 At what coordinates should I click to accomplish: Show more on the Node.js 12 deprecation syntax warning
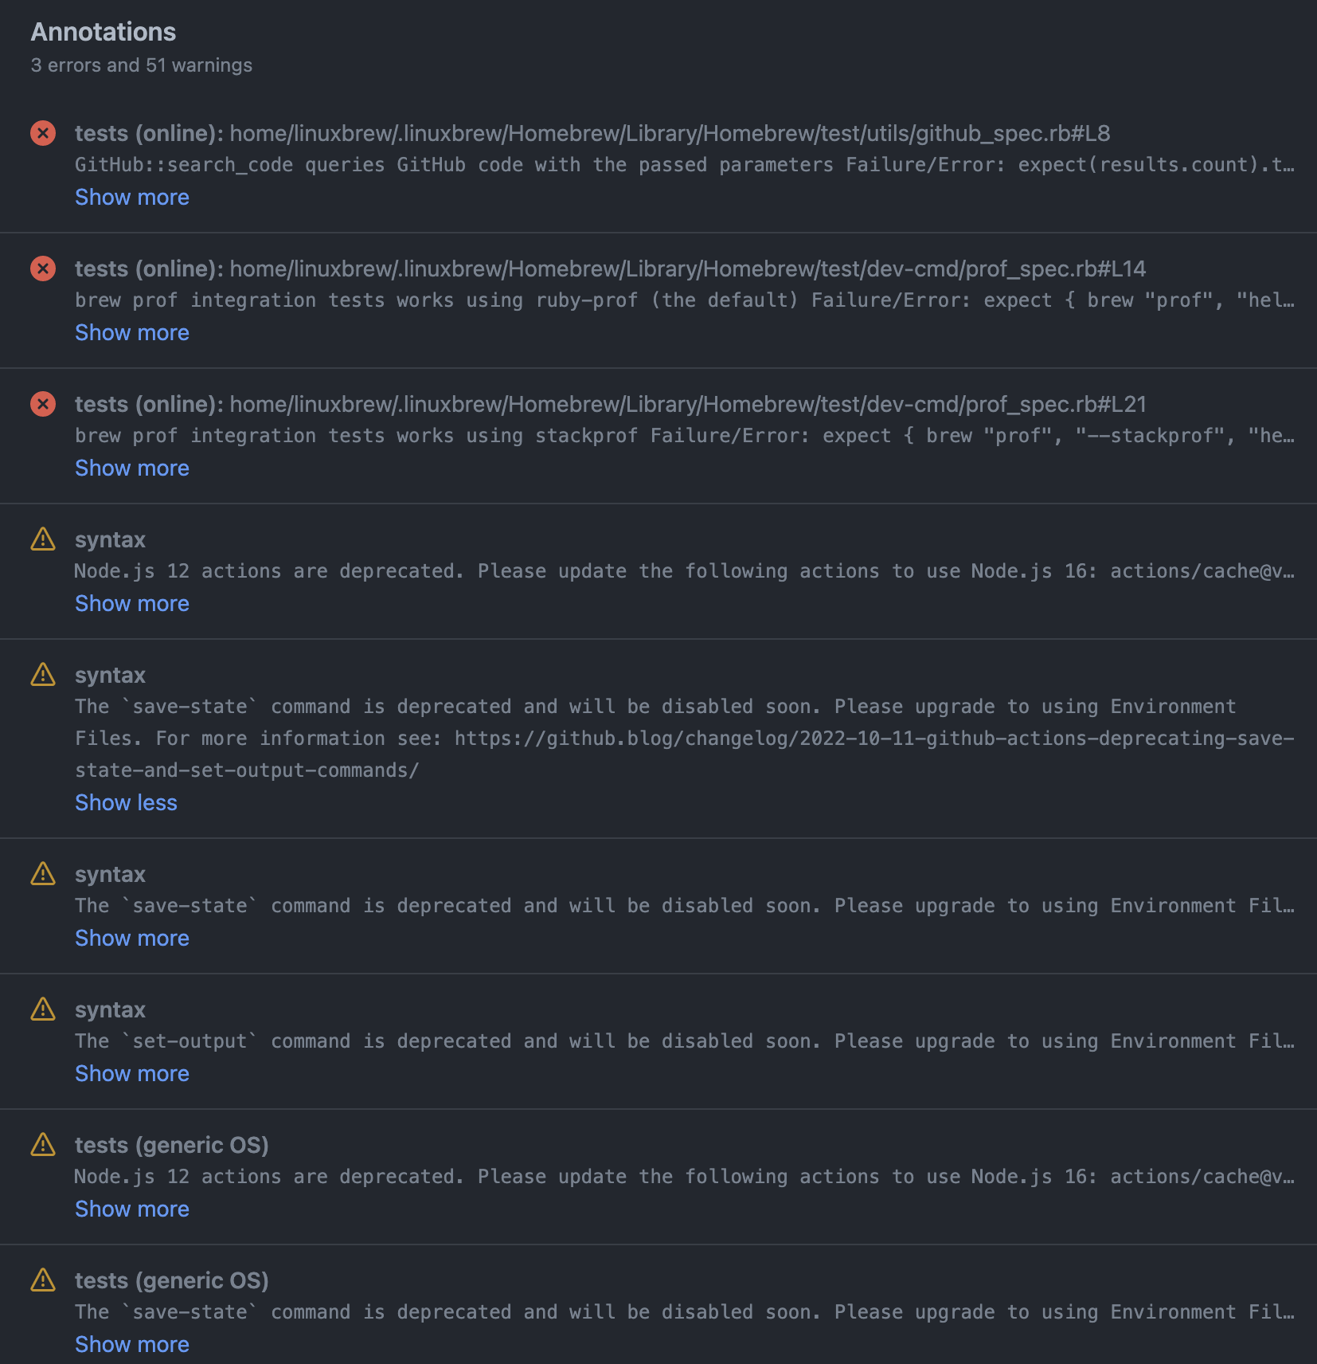[x=131, y=603]
